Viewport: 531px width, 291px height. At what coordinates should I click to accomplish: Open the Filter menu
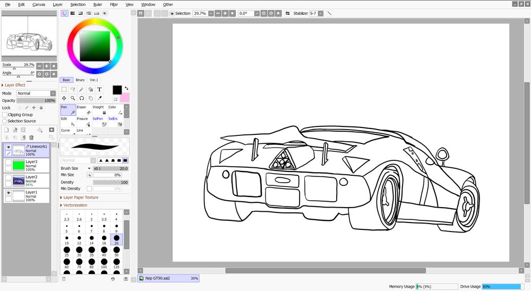[x=114, y=4]
